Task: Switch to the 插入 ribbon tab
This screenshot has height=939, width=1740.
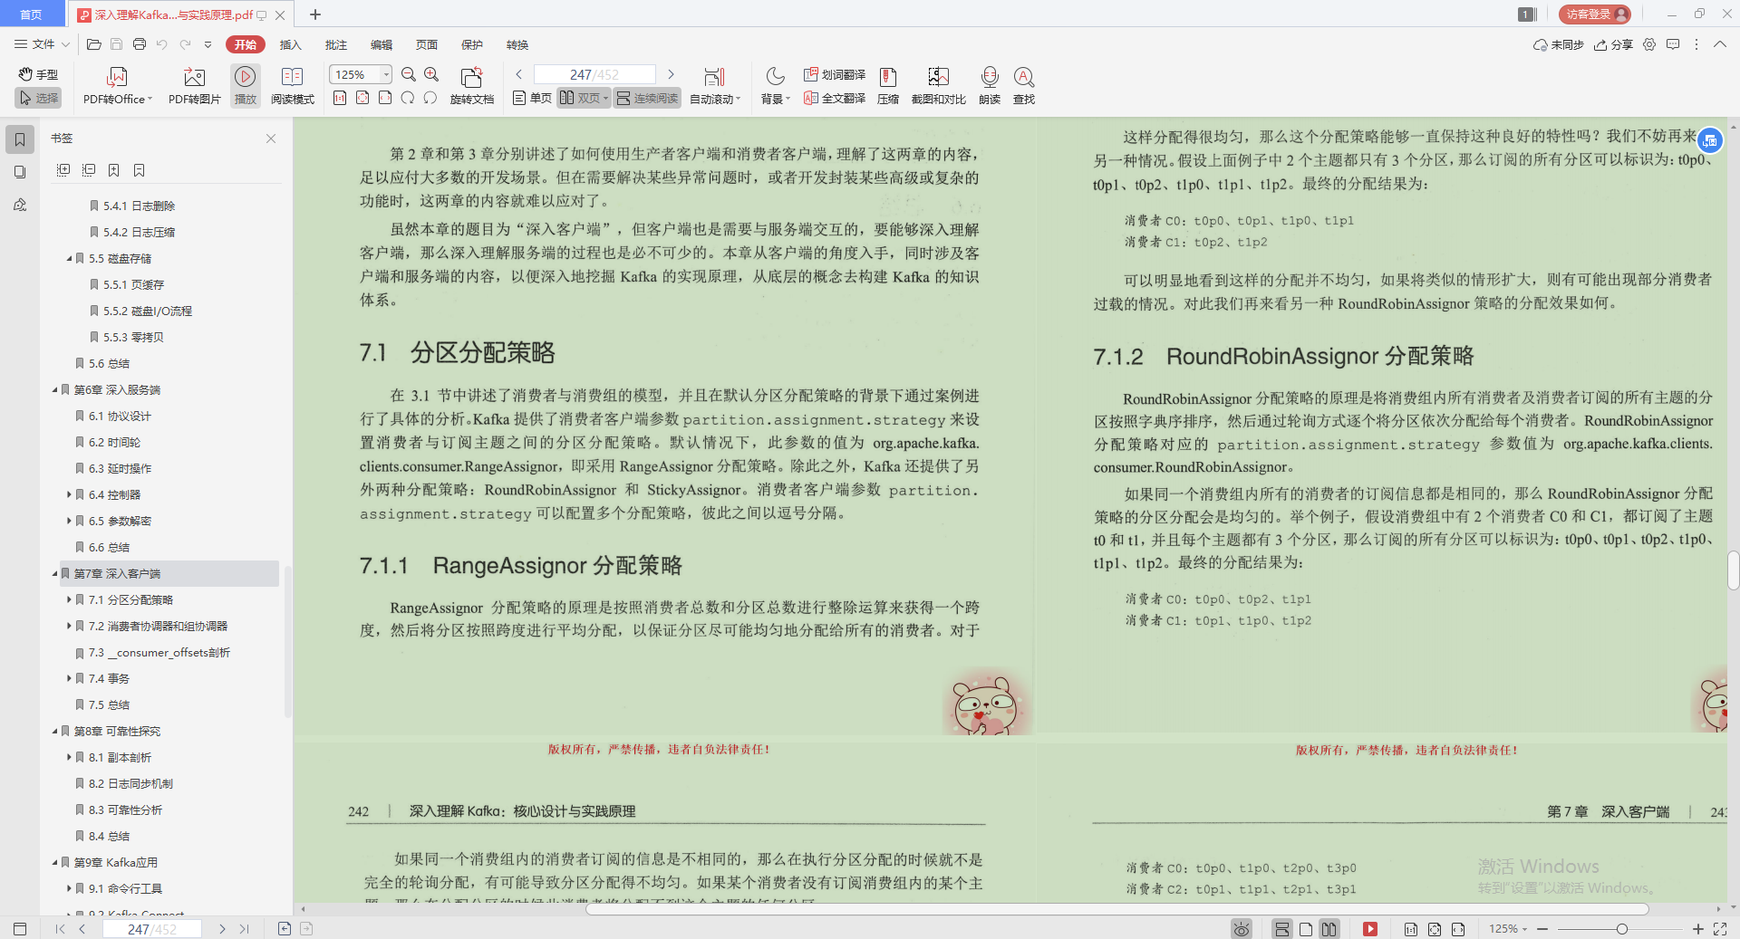Action: click(290, 44)
